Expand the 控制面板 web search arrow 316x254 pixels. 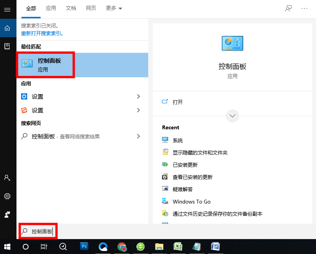[x=138, y=136]
